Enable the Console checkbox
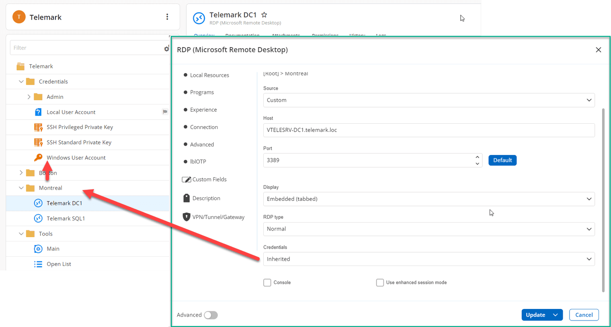The image size is (611, 327). point(267,283)
